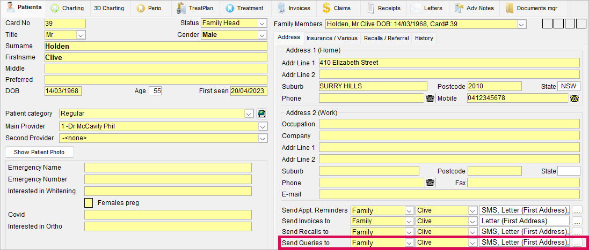589x250 pixels.
Task: Expand the Main Provider dropdown
Action: click(263, 126)
